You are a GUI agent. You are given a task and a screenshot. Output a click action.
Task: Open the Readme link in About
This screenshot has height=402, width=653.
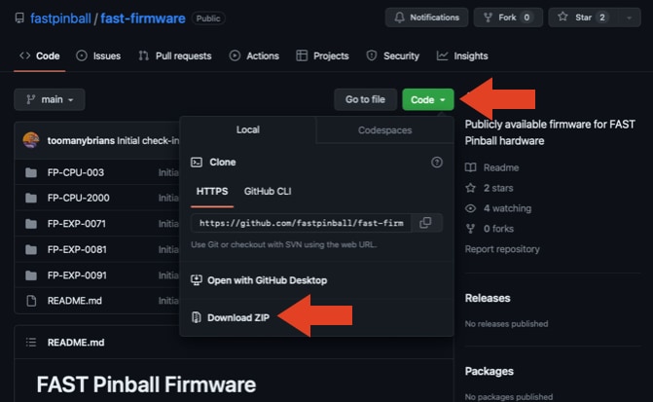click(501, 167)
